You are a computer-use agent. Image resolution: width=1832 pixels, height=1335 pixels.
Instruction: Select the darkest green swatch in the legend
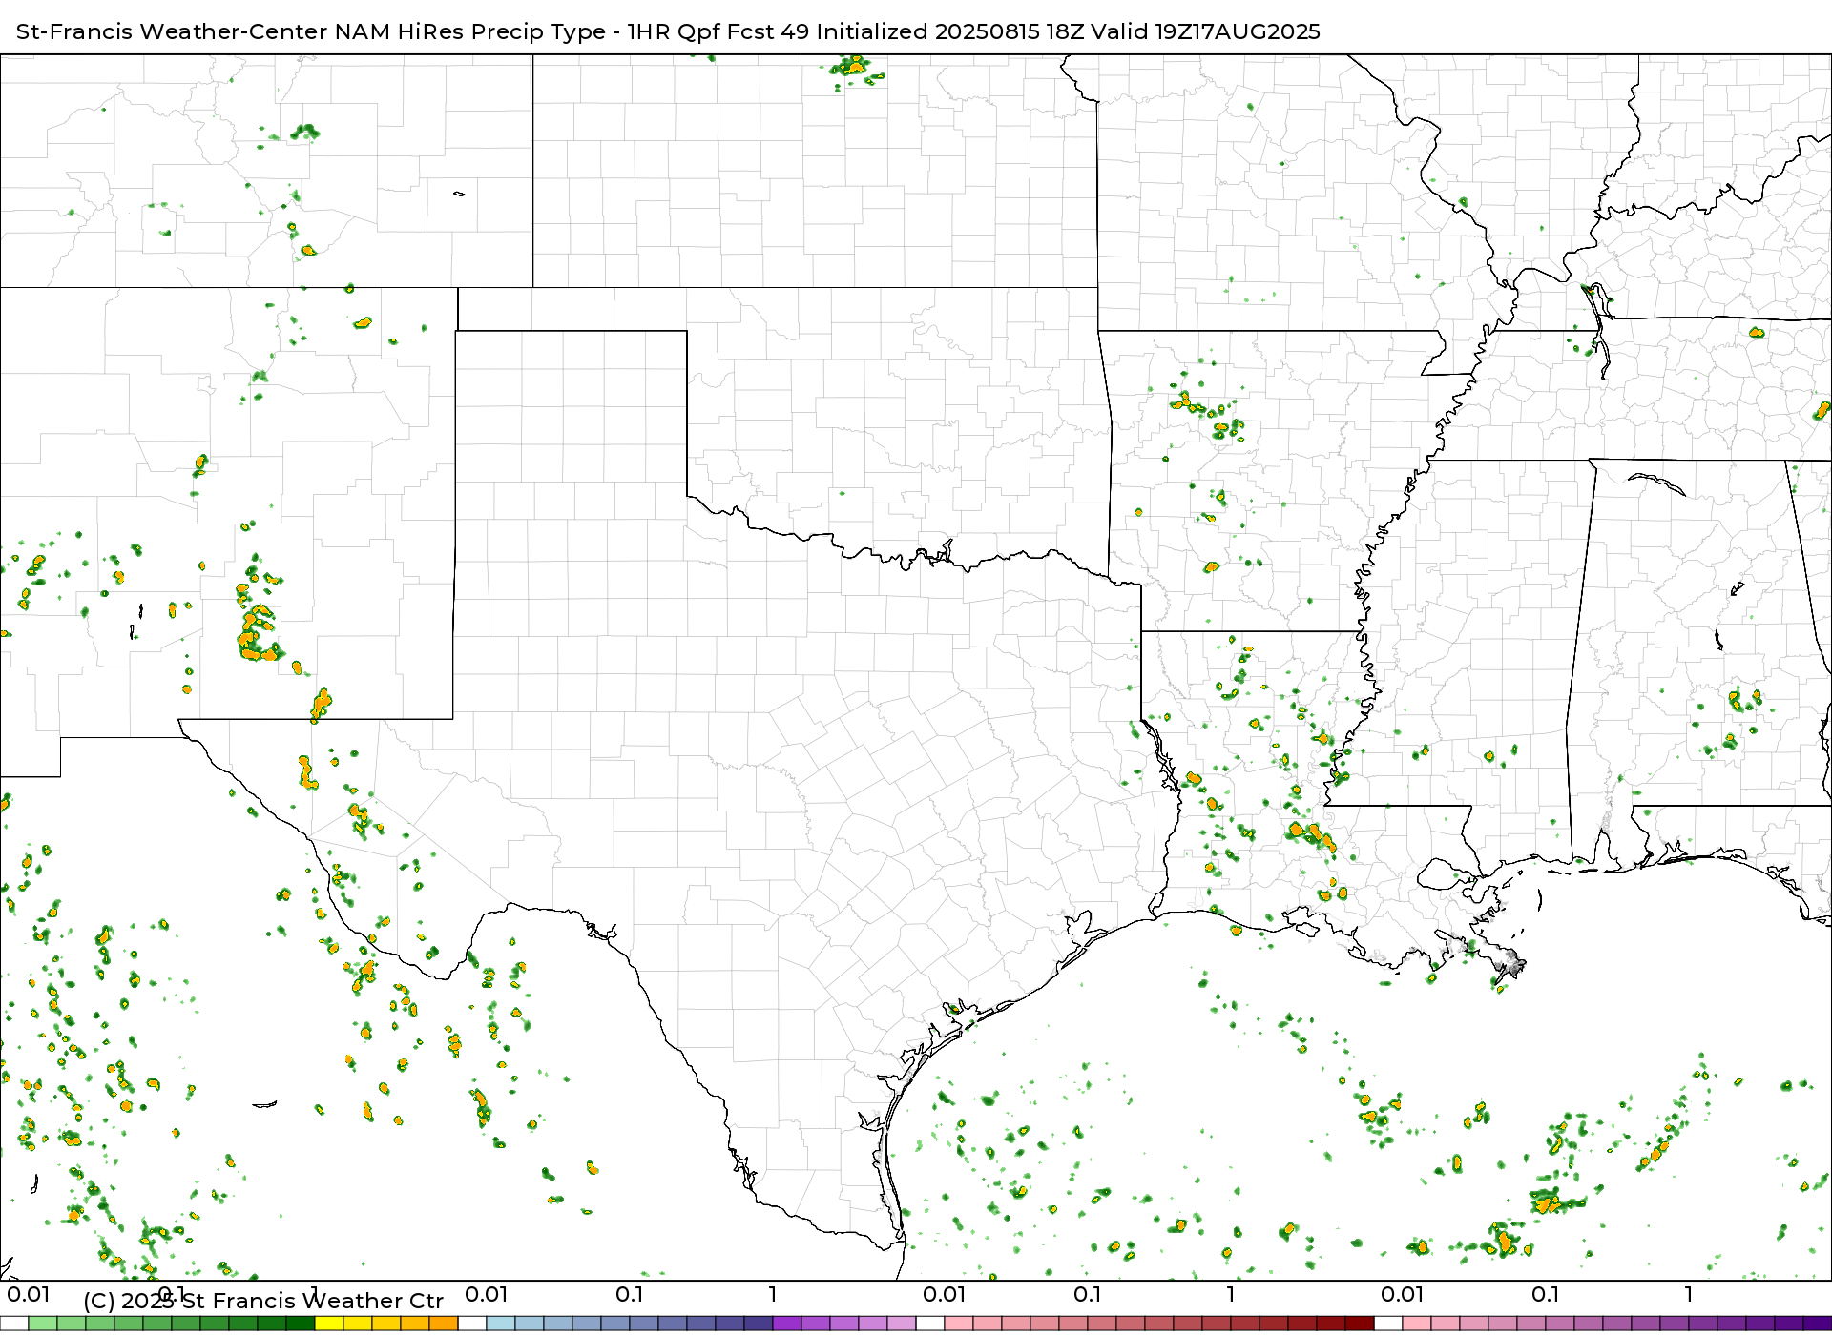point(301,1324)
